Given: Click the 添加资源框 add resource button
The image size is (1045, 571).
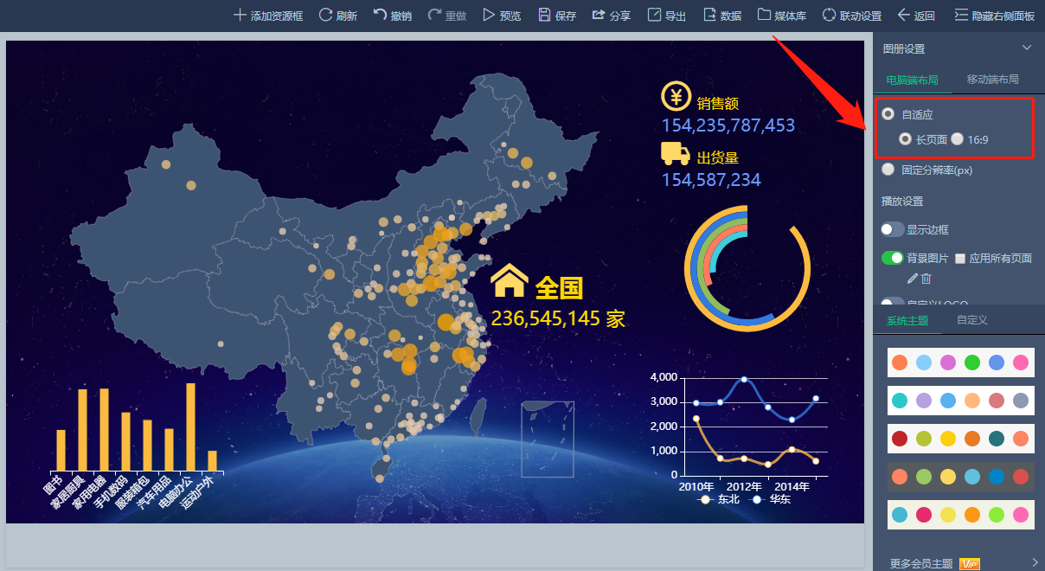Looking at the screenshot, I should pyautogui.click(x=268, y=16).
